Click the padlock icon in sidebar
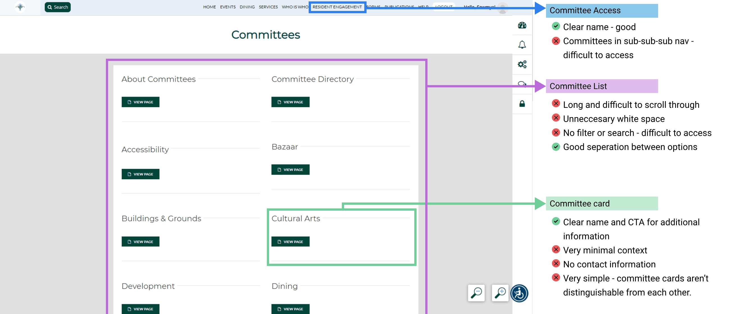 (522, 104)
